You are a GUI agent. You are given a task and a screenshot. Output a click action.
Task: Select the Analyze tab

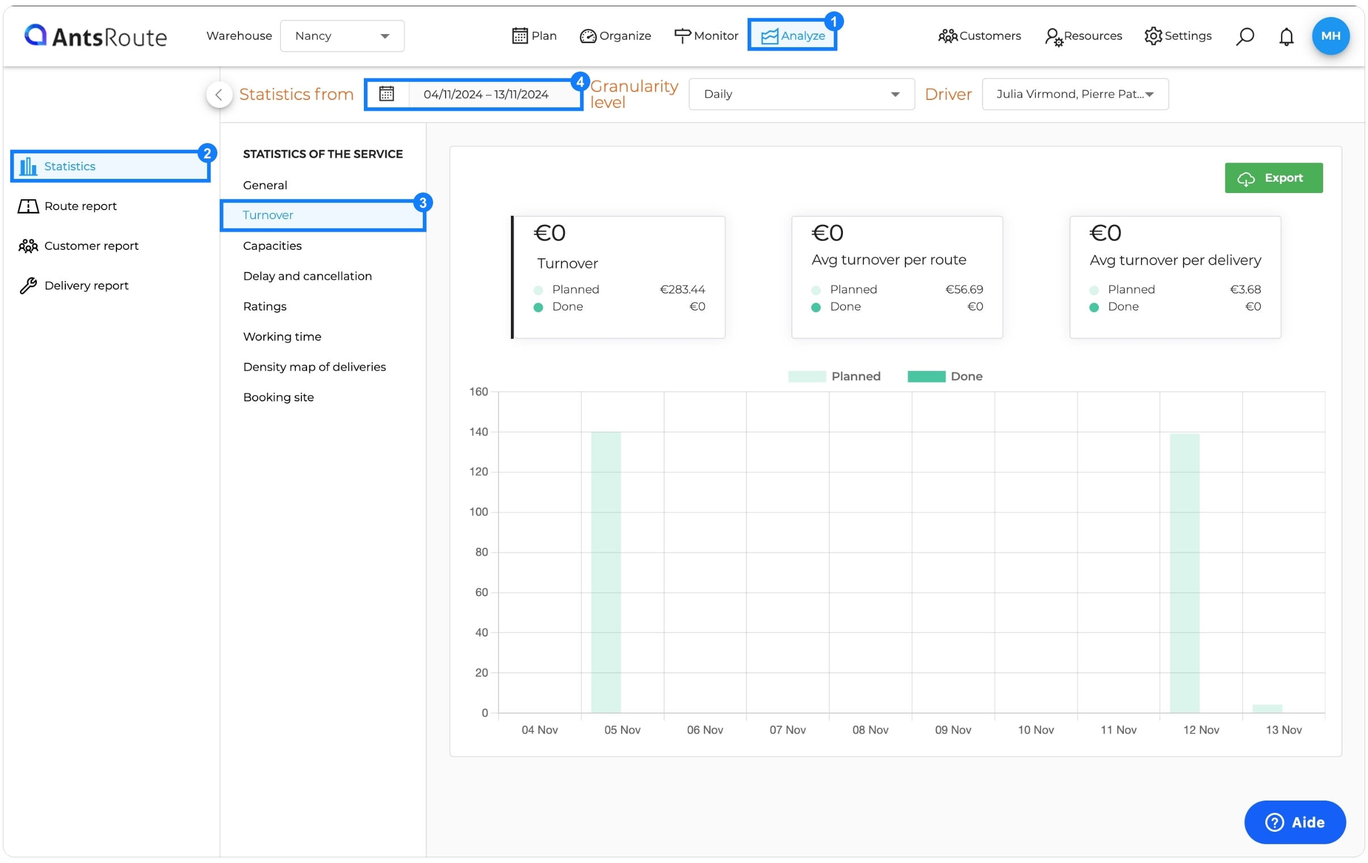[792, 35]
